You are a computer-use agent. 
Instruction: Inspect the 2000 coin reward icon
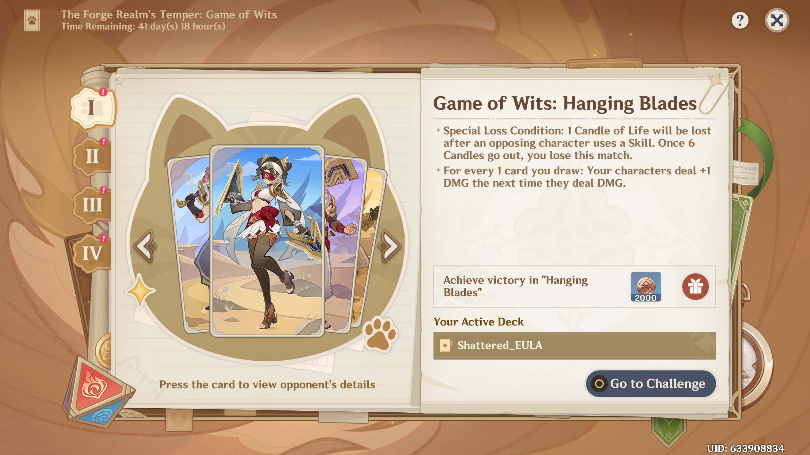coord(645,287)
